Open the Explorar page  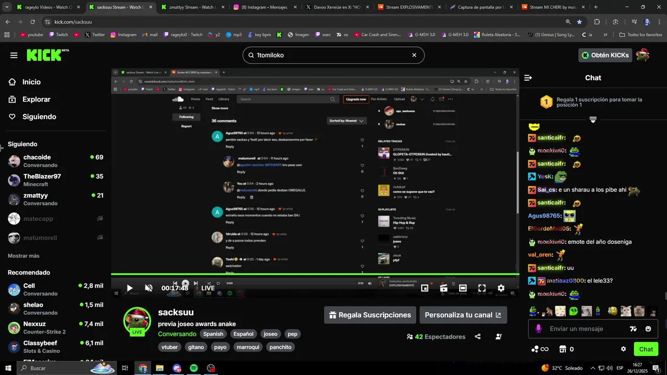(36, 99)
